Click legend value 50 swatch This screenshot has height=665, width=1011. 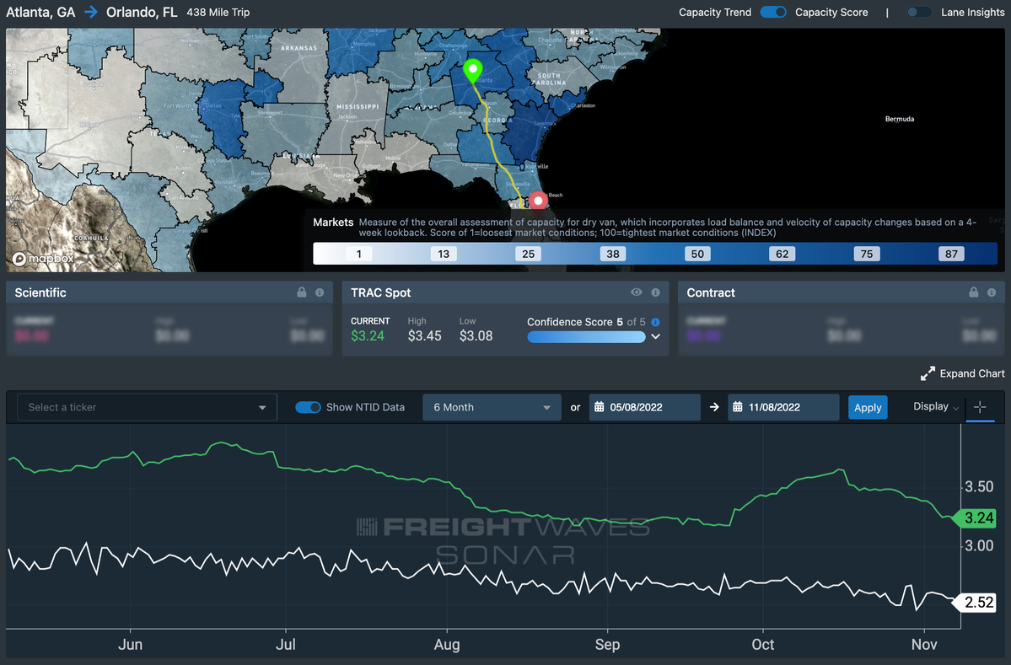click(697, 254)
